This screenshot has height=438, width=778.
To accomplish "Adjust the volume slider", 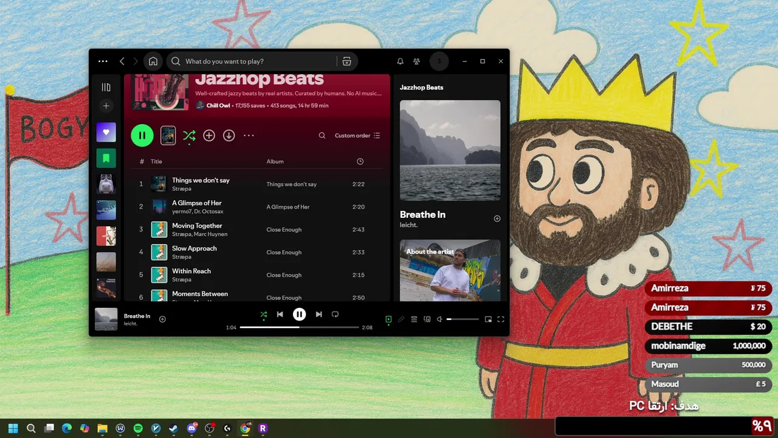I will pos(463,319).
